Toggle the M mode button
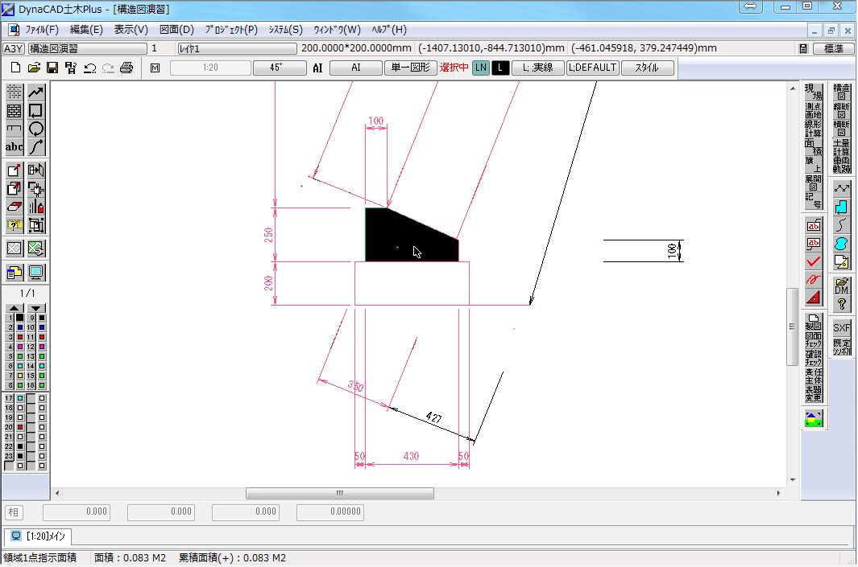The image size is (858, 567). (x=155, y=68)
